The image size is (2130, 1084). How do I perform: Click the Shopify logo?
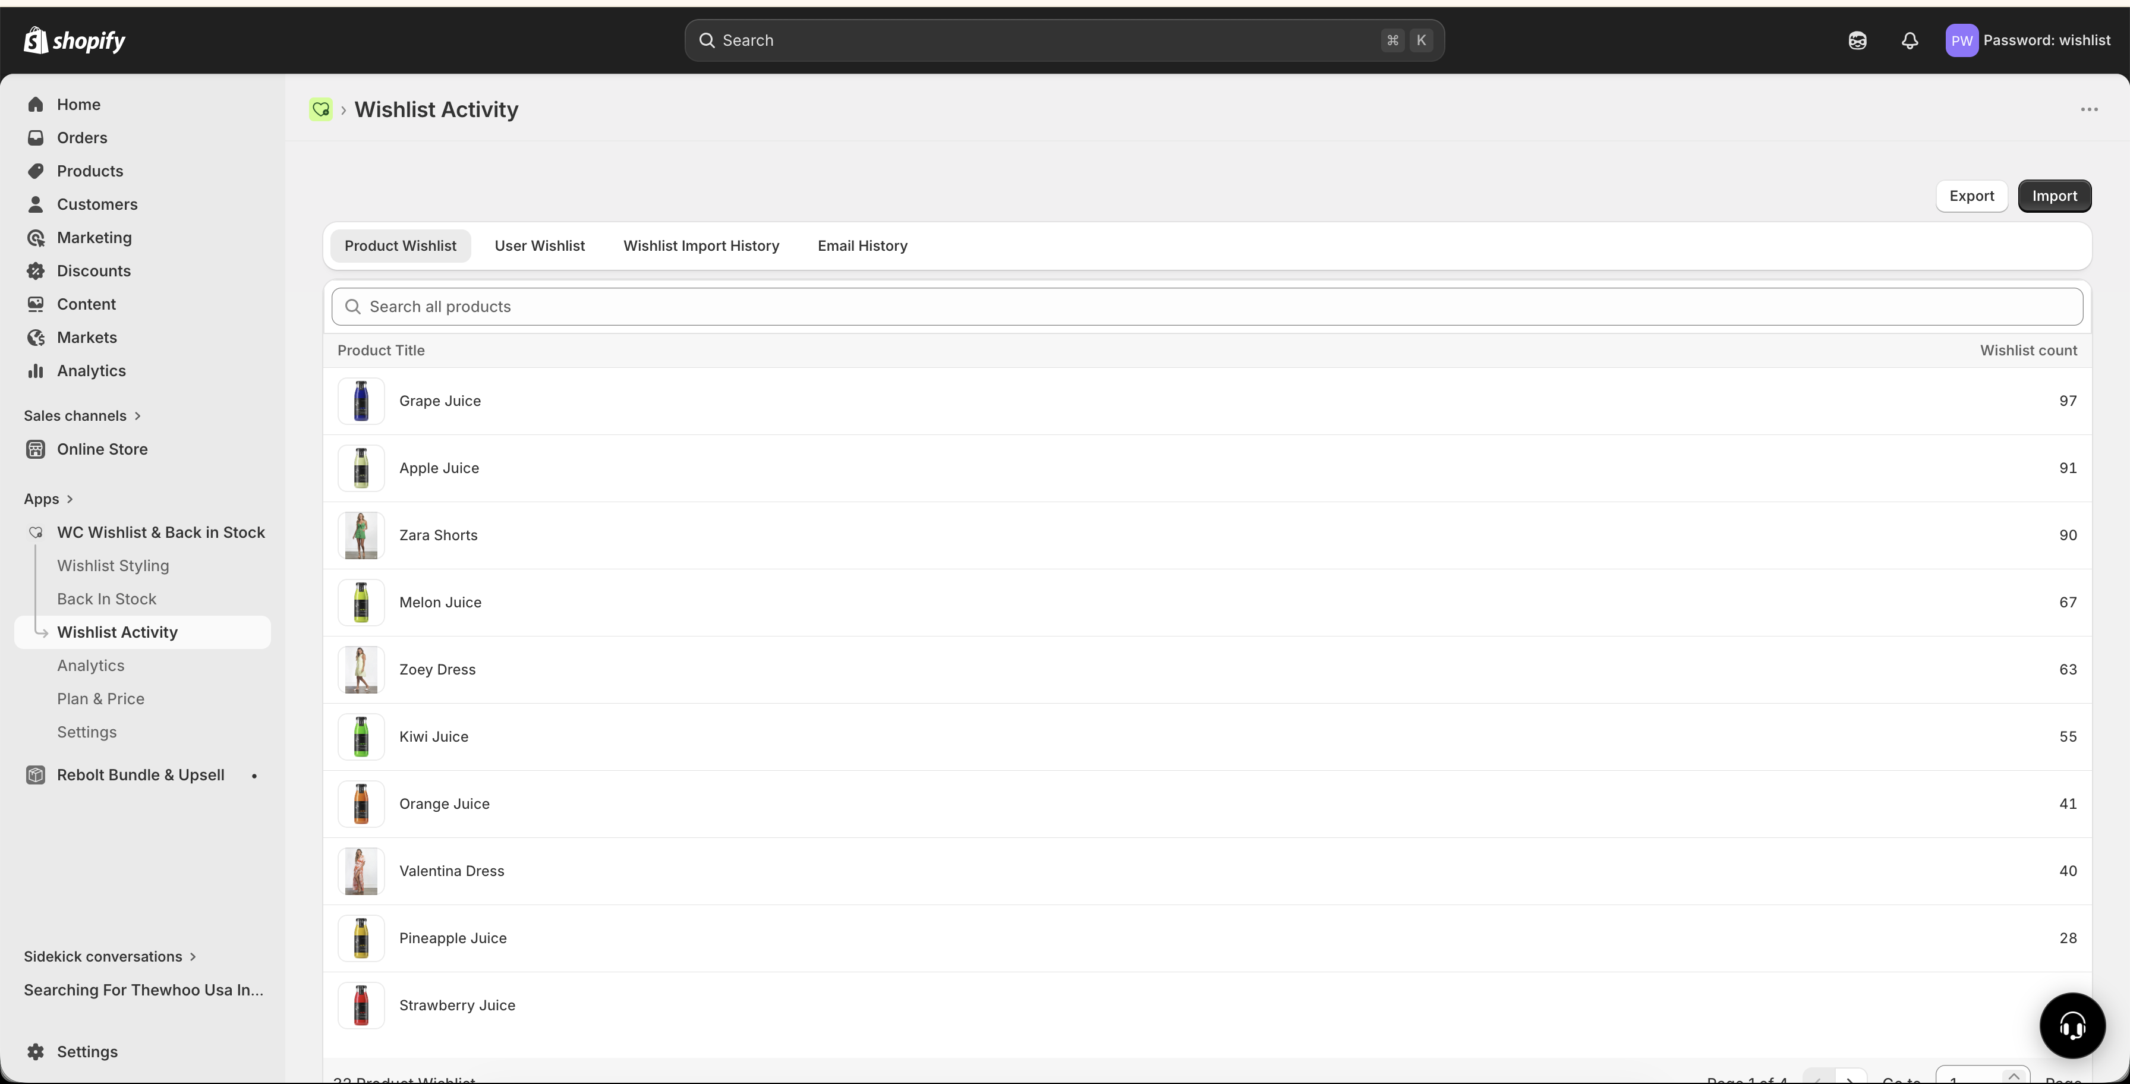tap(74, 40)
